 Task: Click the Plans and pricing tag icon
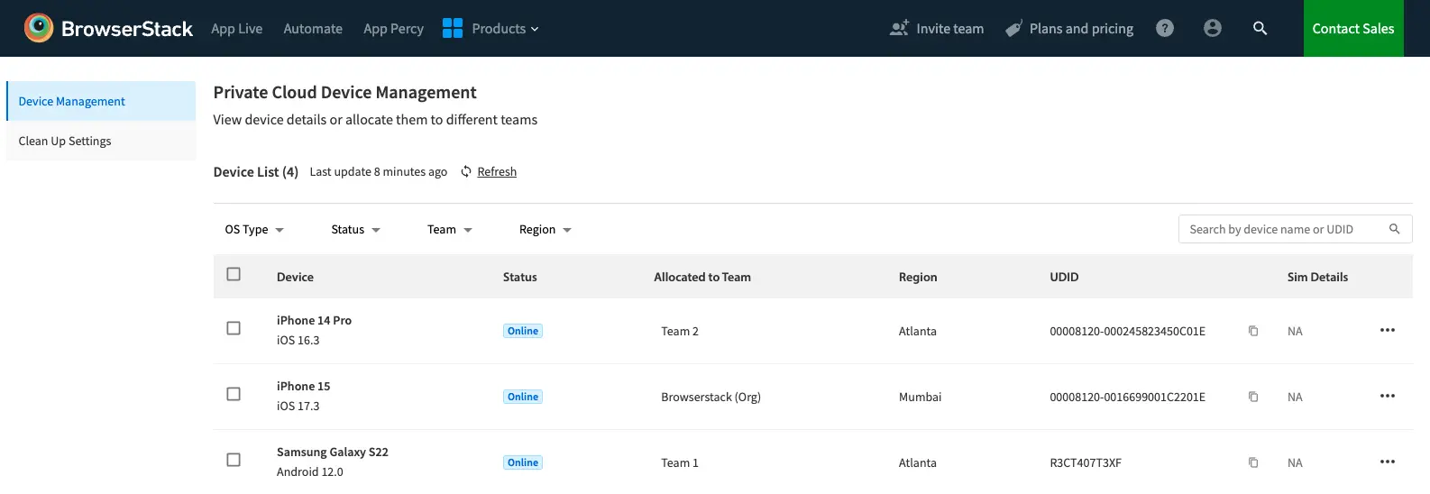pyautogui.click(x=1013, y=28)
